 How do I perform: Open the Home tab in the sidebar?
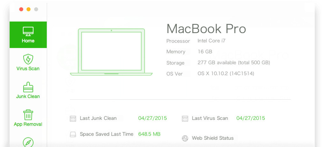(28, 35)
